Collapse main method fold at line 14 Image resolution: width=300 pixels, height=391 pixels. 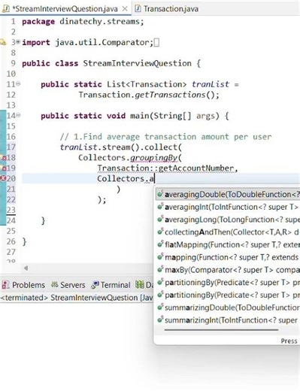tap(18, 115)
